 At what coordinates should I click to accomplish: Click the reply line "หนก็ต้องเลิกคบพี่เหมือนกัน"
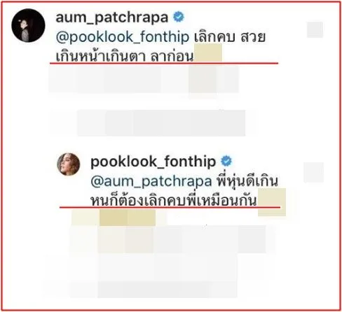[x=174, y=201]
